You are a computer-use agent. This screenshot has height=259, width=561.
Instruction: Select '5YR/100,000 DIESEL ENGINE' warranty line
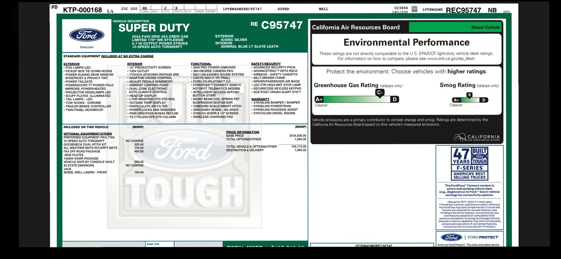[274, 113]
